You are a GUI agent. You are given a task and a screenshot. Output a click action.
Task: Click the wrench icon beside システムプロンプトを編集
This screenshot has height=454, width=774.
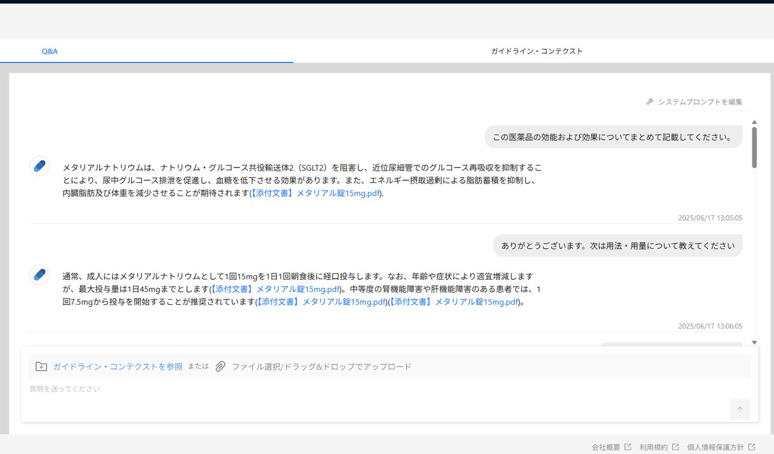[x=650, y=102]
